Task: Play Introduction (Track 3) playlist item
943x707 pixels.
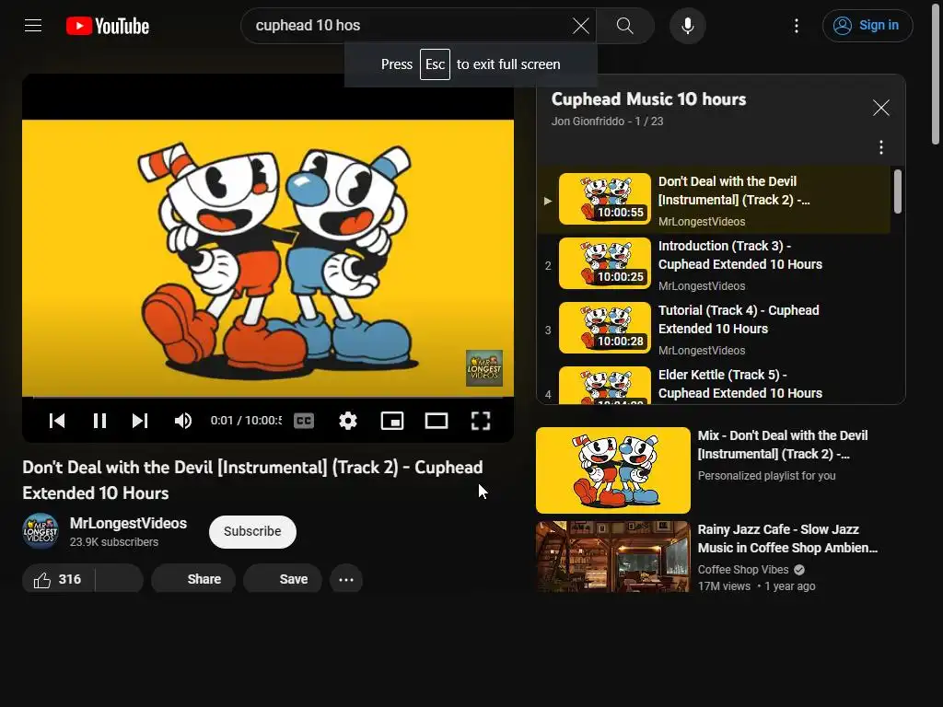Action: point(714,264)
